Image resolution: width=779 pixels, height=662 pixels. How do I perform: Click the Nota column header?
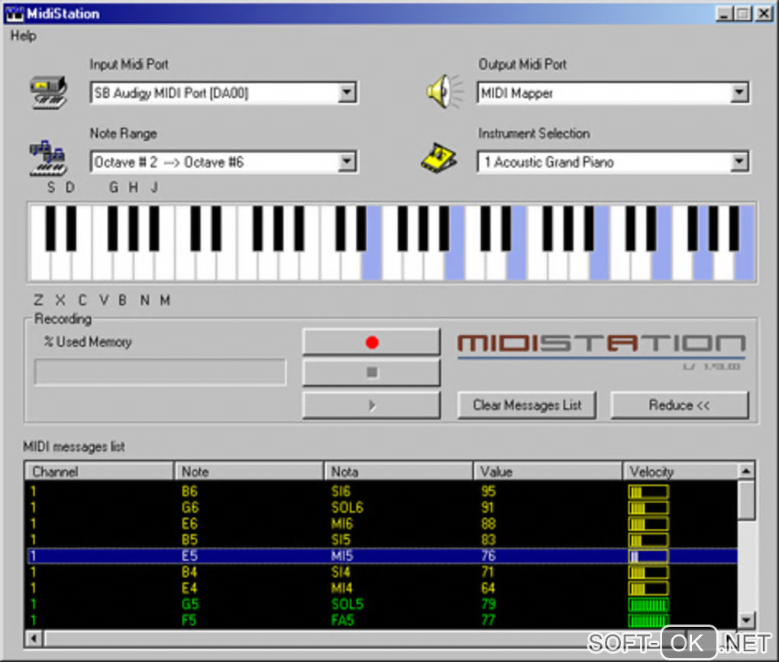coord(399,472)
